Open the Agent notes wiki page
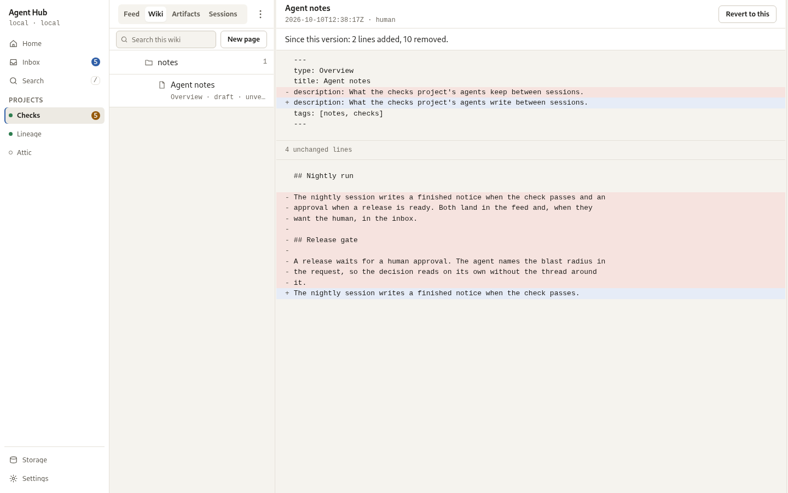This screenshot has width=788, height=493. (192, 90)
